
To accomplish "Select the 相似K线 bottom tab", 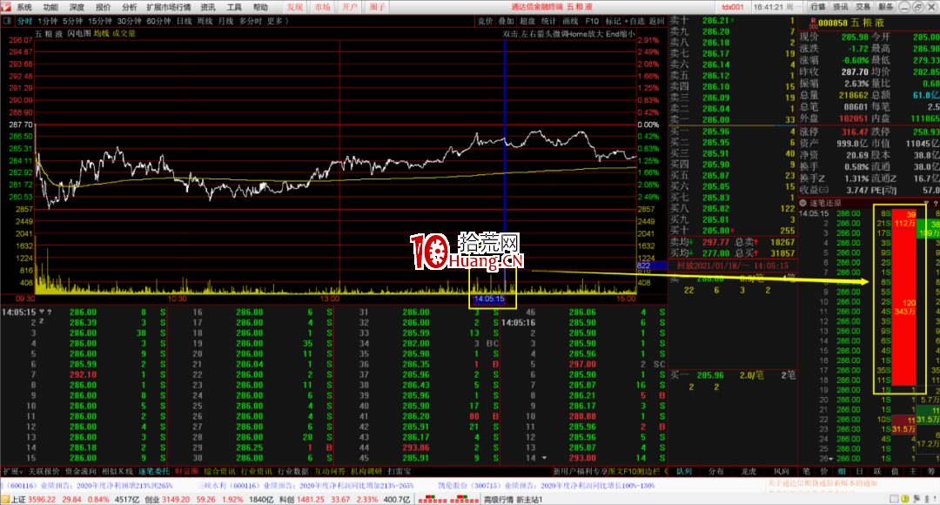I will click(x=117, y=471).
